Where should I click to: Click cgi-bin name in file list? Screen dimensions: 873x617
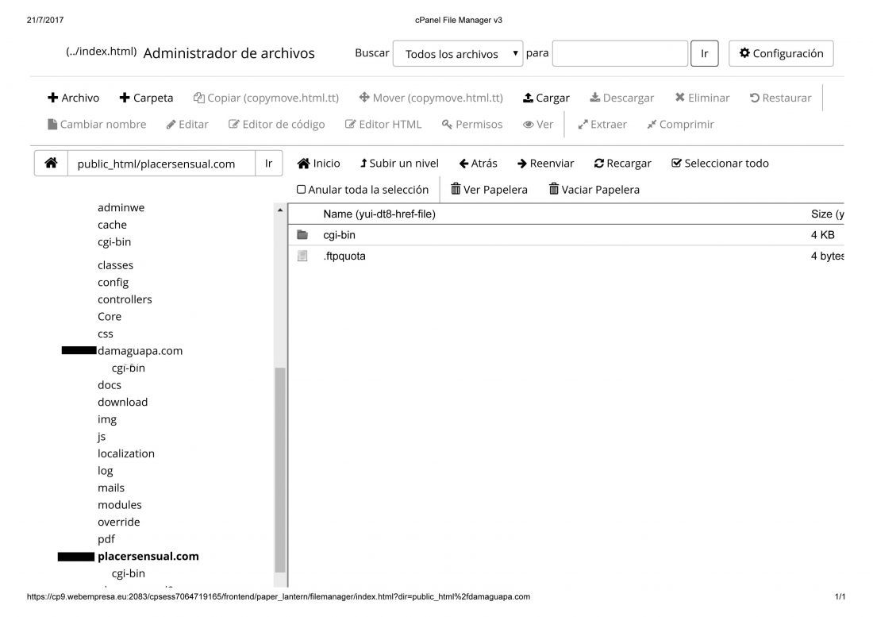pyautogui.click(x=339, y=235)
